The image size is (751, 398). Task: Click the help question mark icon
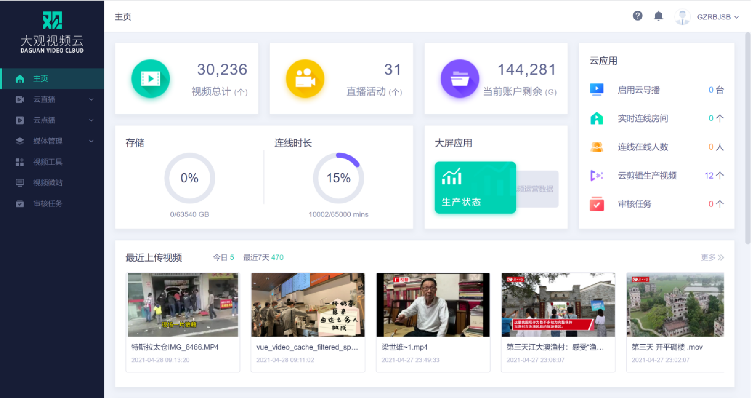point(637,16)
